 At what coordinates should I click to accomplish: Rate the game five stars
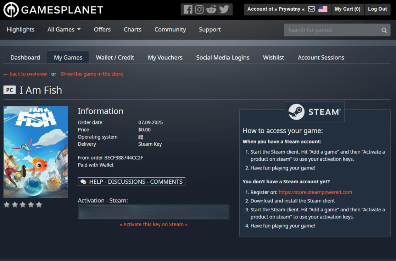click(x=39, y=205)
